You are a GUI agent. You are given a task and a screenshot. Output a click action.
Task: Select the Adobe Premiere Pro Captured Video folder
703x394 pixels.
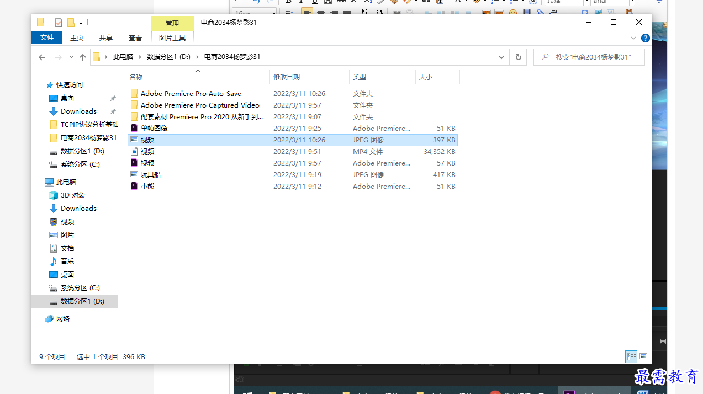point(200,105)
